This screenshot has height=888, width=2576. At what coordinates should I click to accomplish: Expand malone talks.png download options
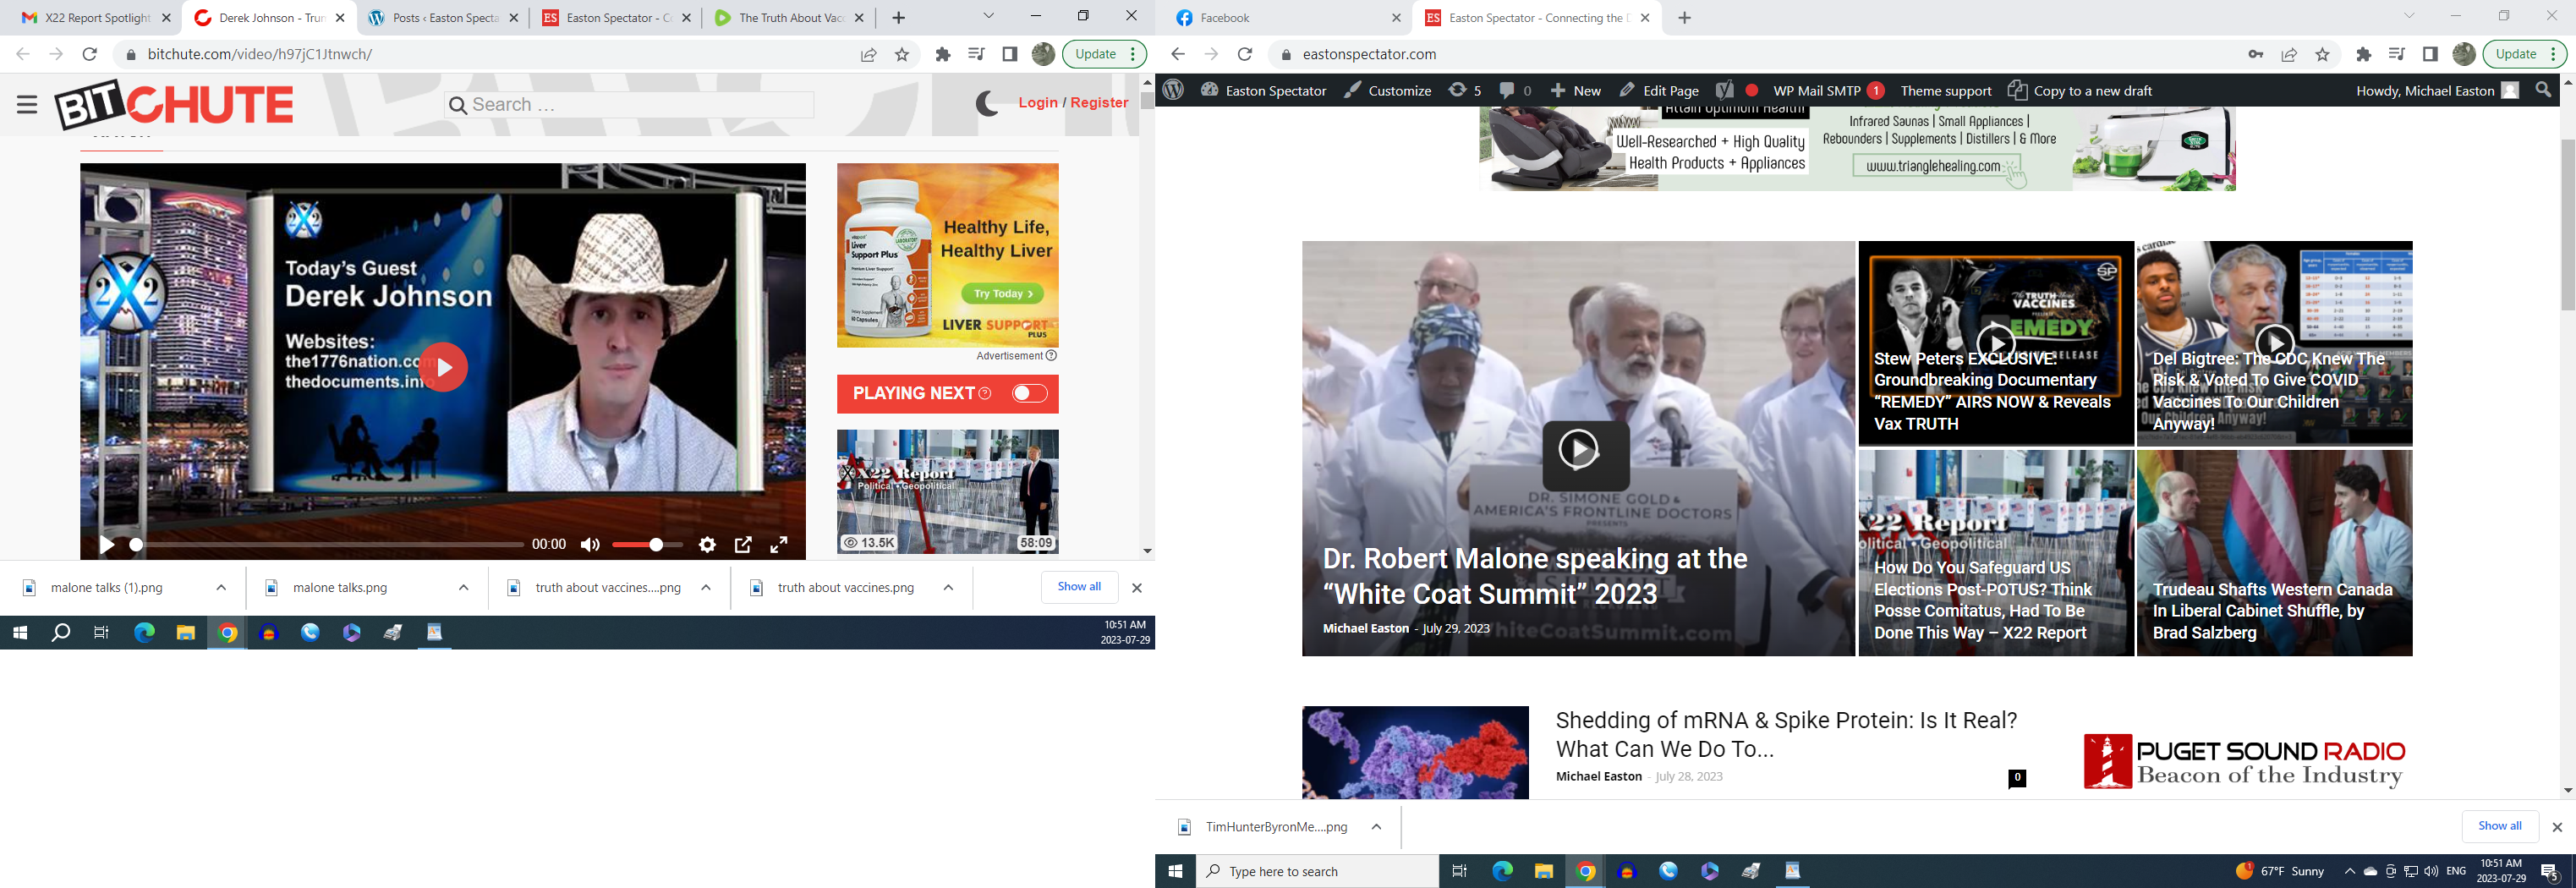pos(464,588)
